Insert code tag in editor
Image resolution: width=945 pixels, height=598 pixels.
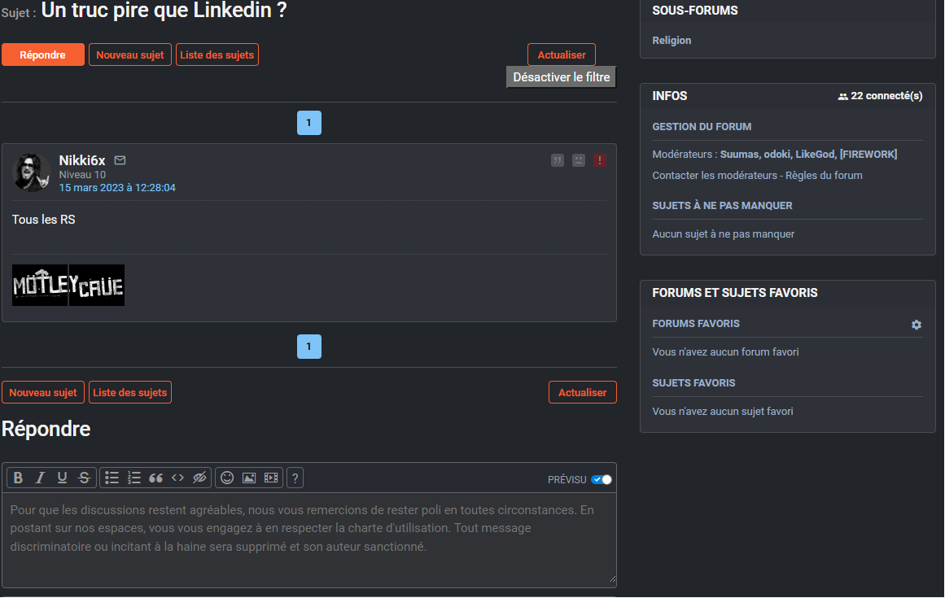177,478
